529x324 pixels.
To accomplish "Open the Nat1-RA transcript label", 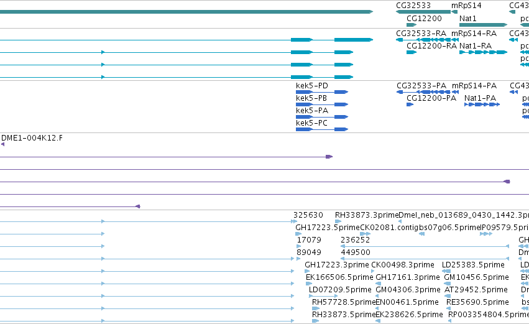I will click(476, 46).
